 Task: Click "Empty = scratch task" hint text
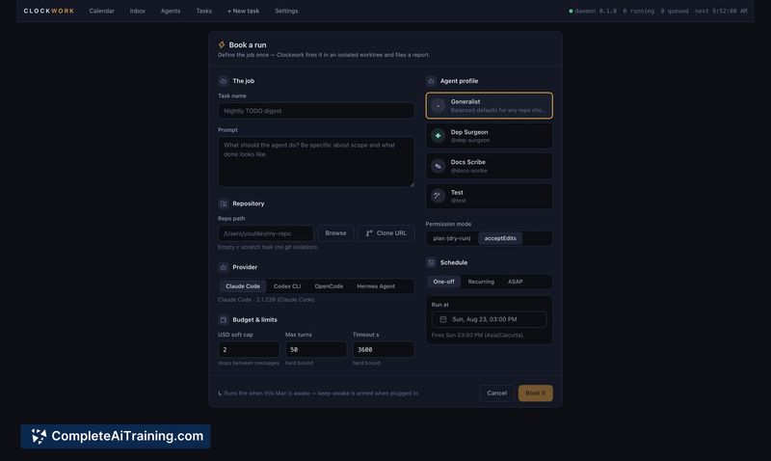point(268,248)
